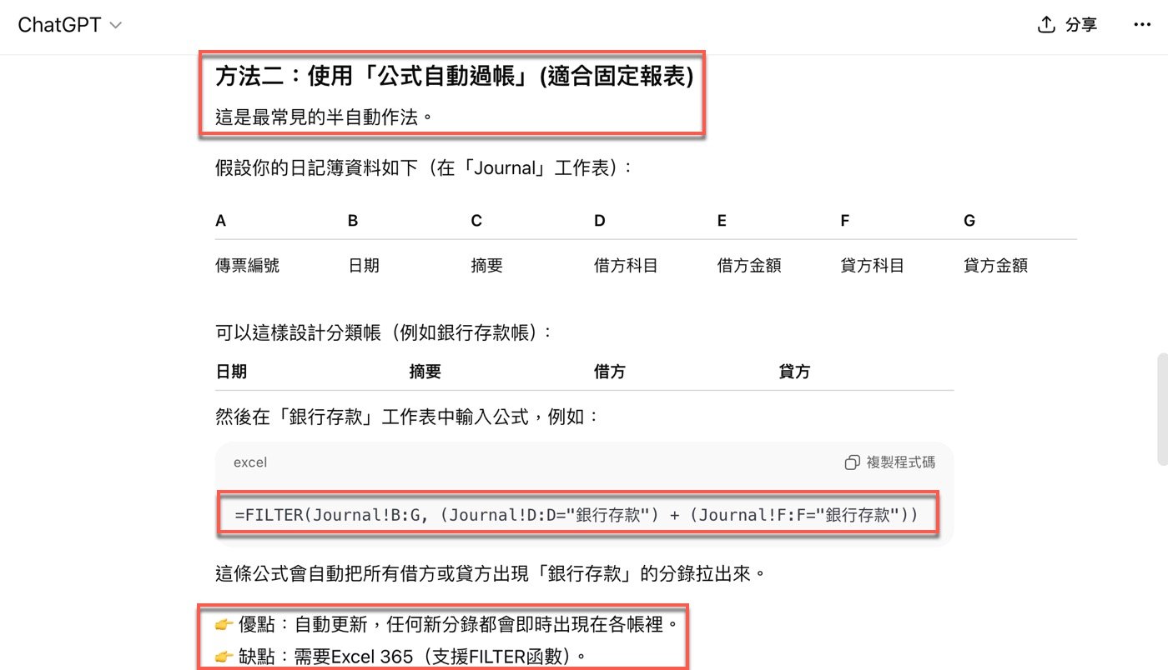Click the upload-arrow icon in the top bar
Image resolution: width=1168 pixels, height=670 pixels.
tap(1046, 24)
